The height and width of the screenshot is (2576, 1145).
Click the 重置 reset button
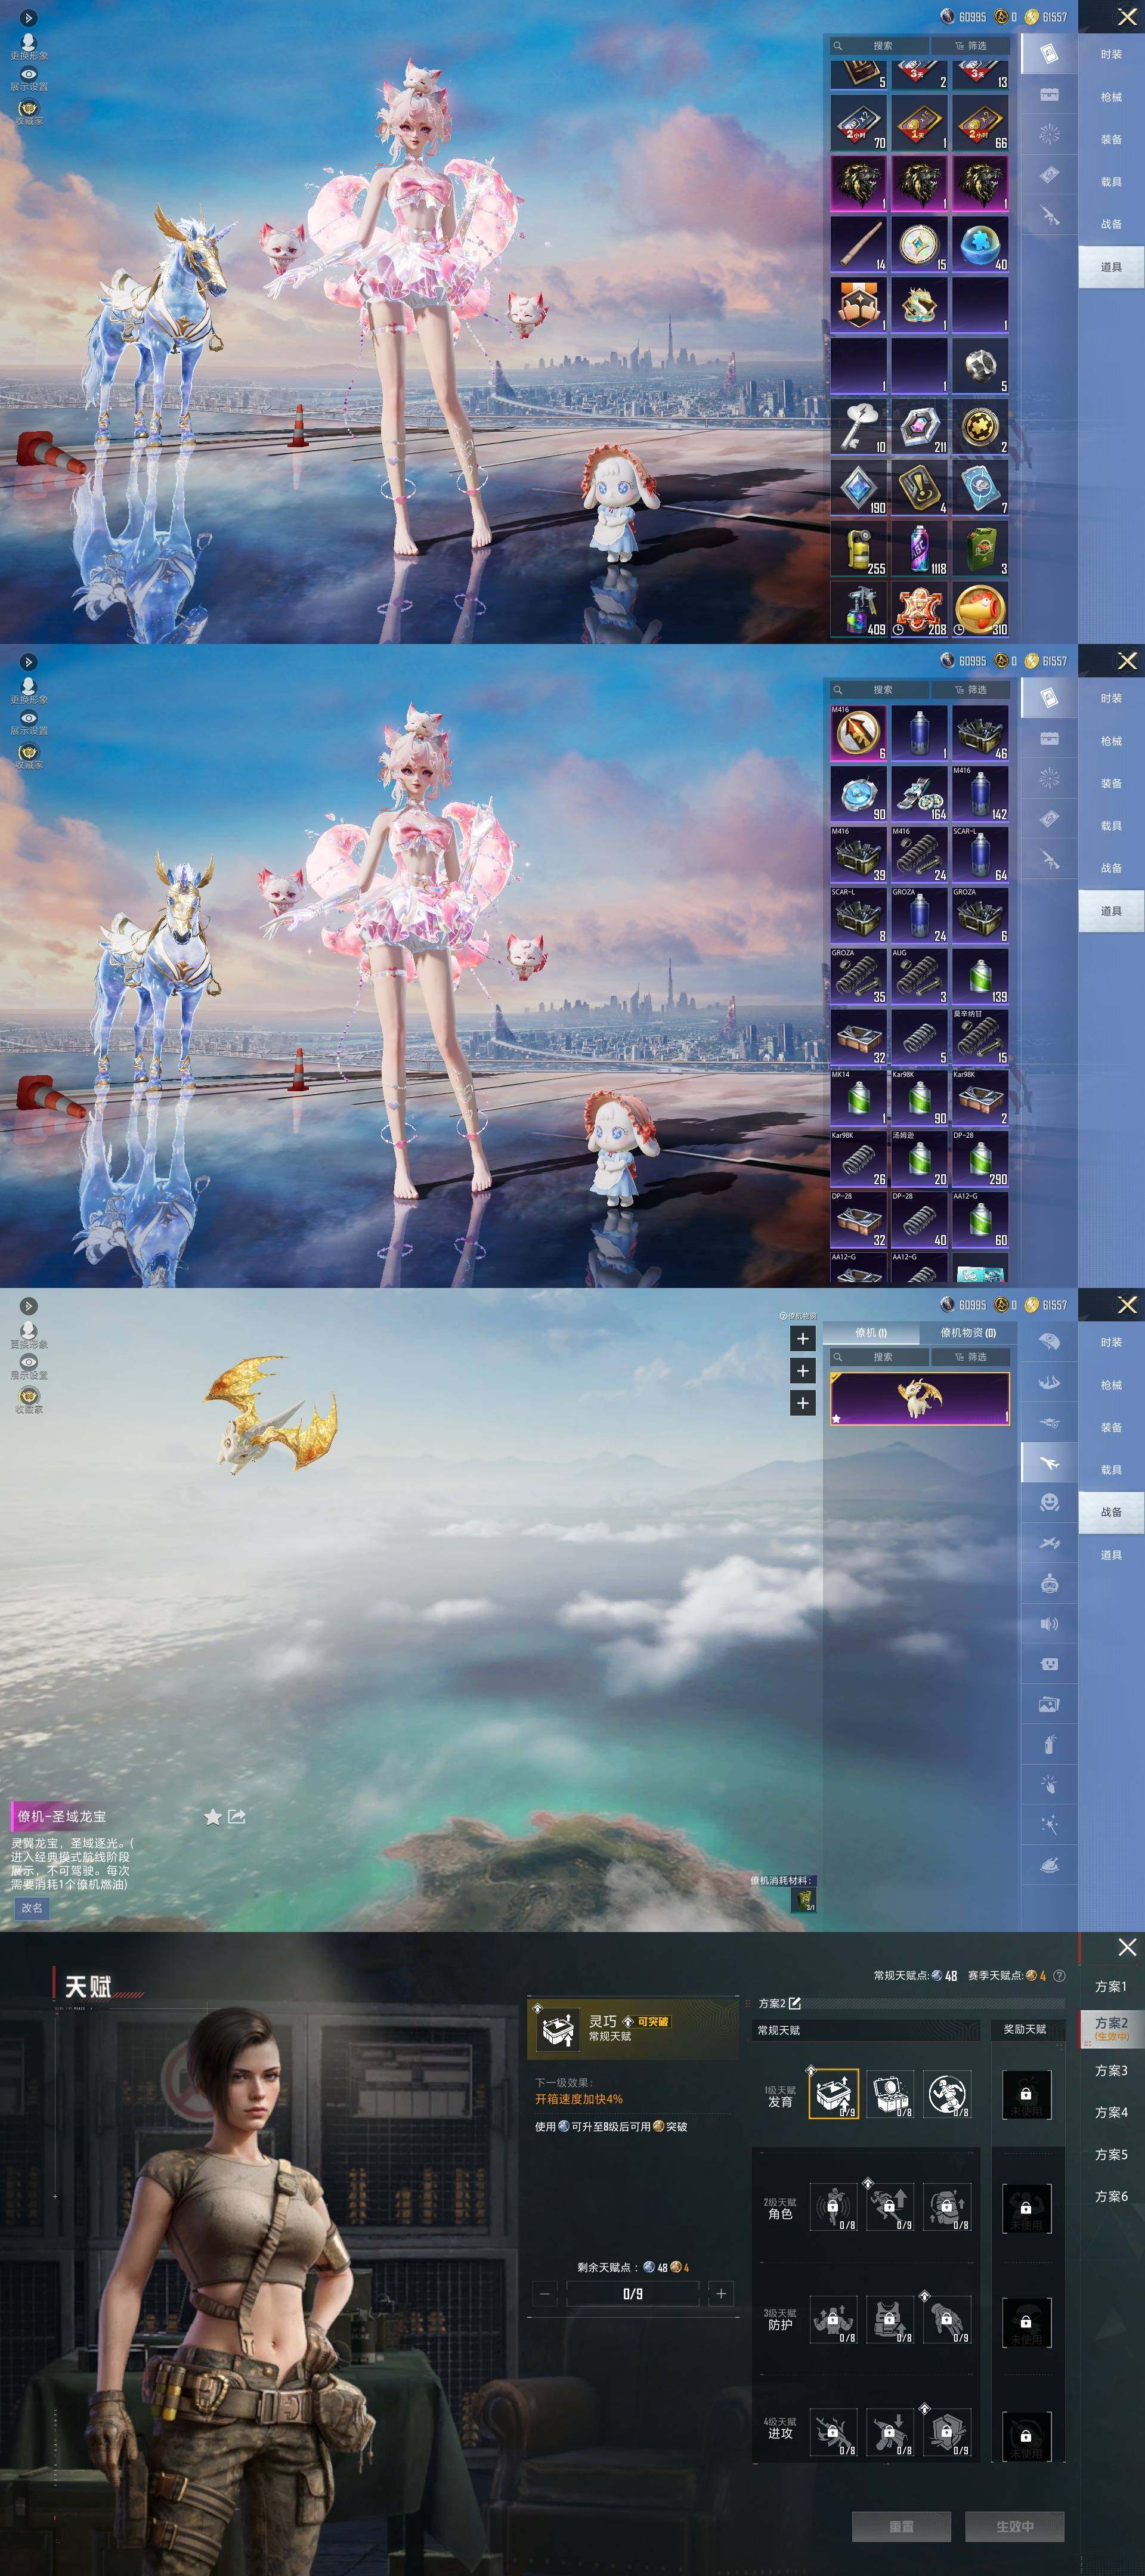coord(901,2526)
